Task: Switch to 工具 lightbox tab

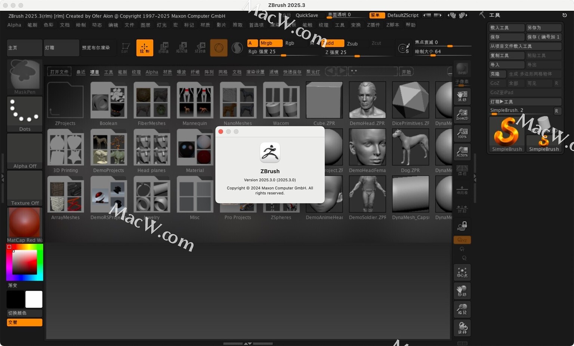Action: (x=108, y=72)
